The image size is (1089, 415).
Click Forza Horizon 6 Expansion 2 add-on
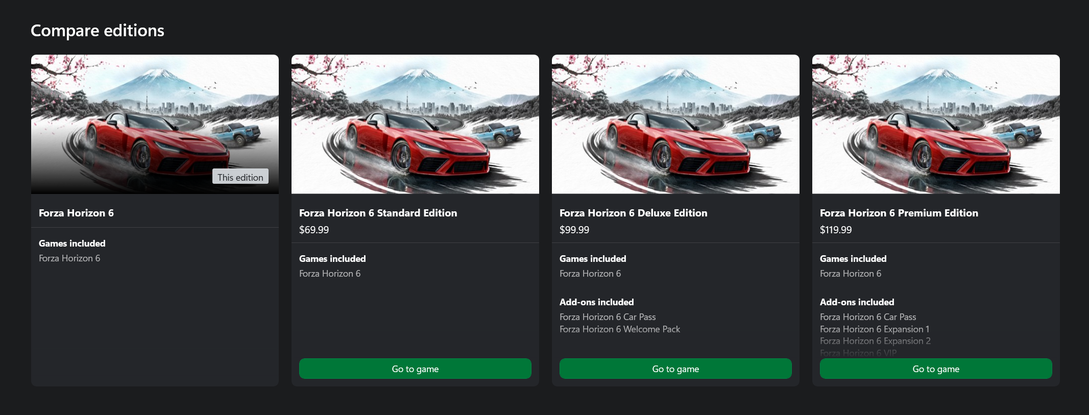pos(875,341)
